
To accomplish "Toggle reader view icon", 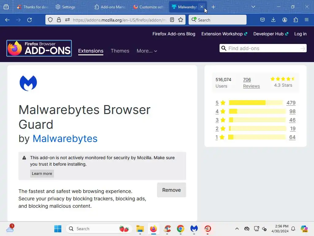I will point(172,20).
